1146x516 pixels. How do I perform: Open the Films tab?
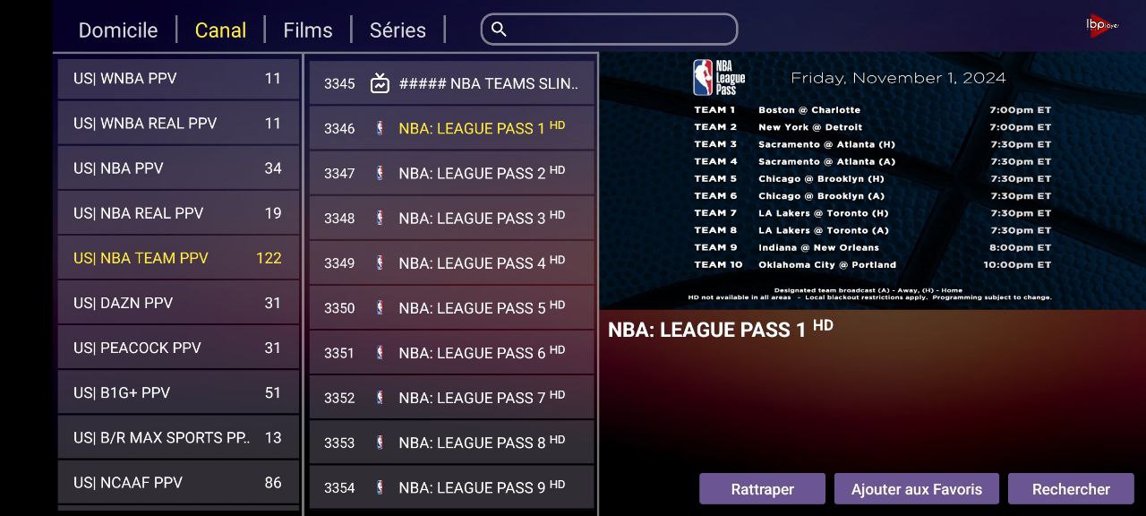coord(308,30)
